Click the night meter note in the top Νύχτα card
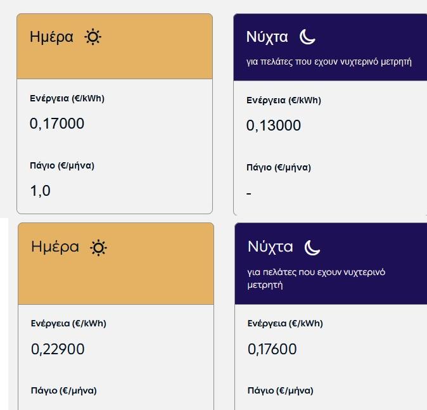This screenshot has width=427, height=410. click(x=329, y=62)
